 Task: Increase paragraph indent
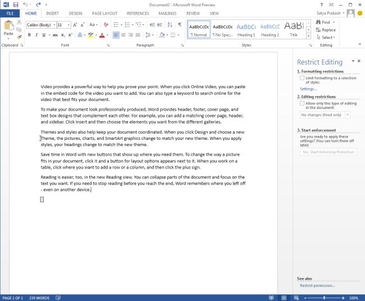[x=159, y=25]
